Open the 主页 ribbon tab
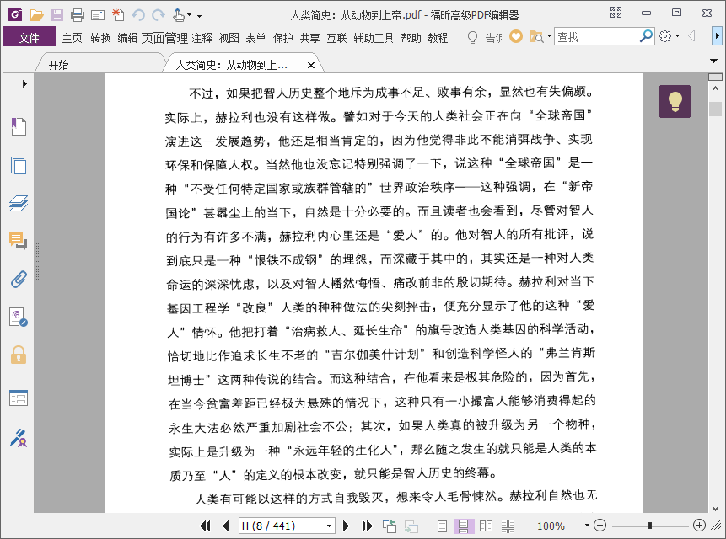The image size is (726, 539). [x=73, y=37]
